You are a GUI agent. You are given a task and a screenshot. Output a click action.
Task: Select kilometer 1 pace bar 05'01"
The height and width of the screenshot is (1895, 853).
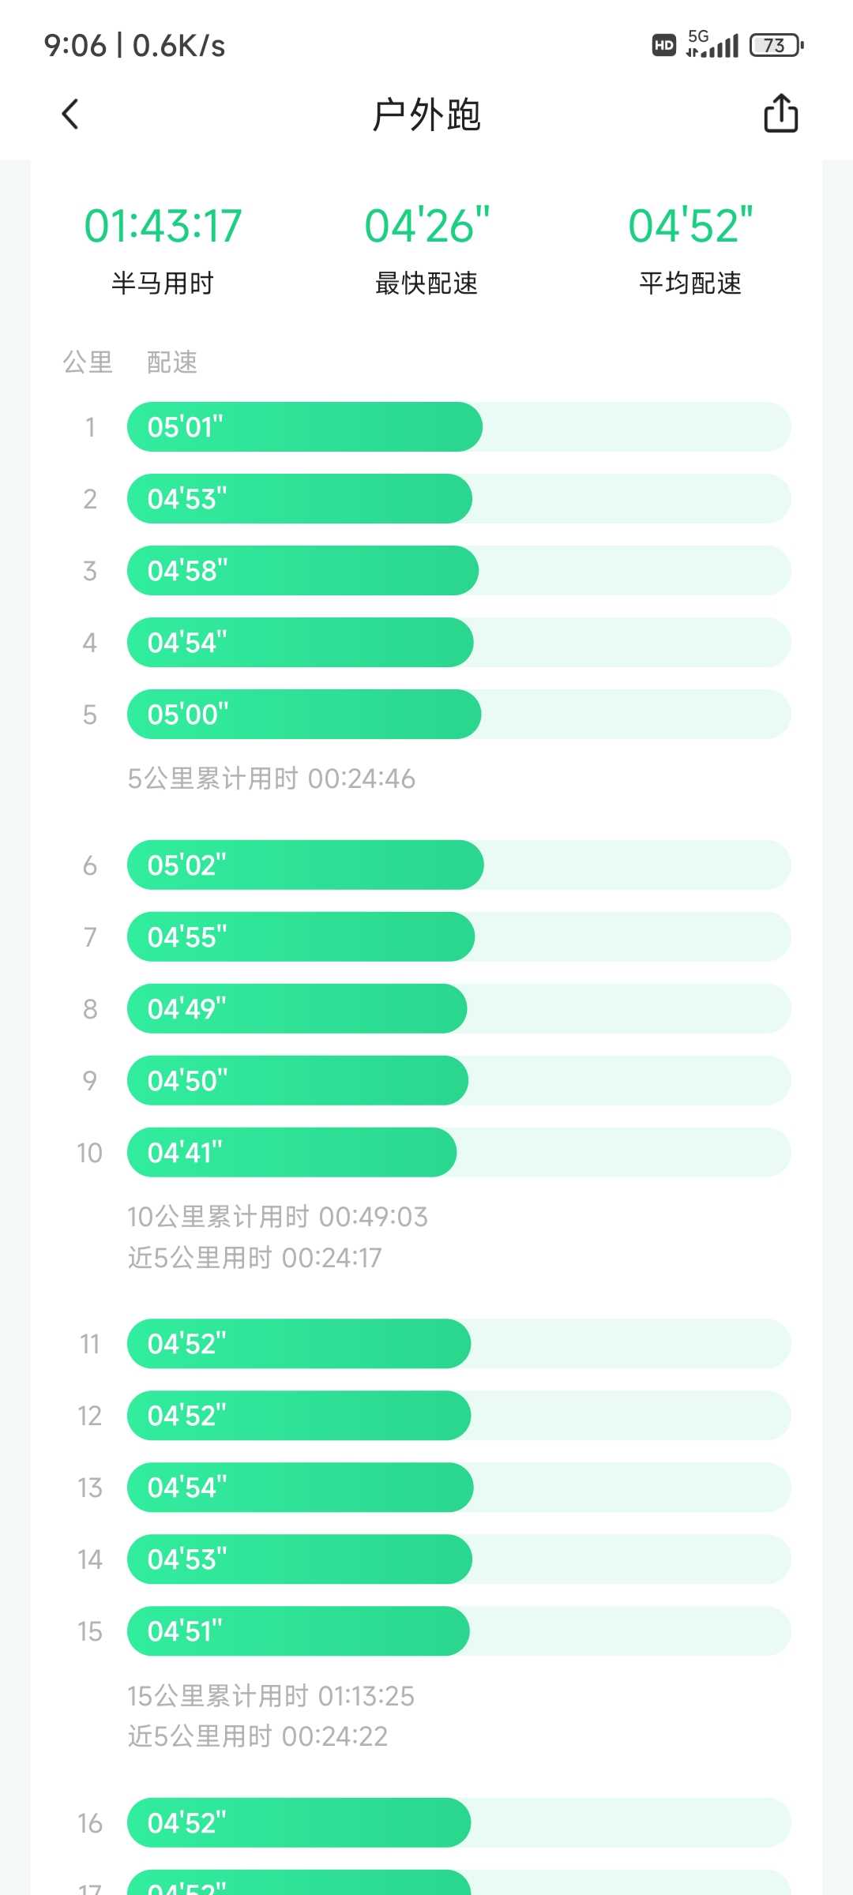tap(459, 427)
